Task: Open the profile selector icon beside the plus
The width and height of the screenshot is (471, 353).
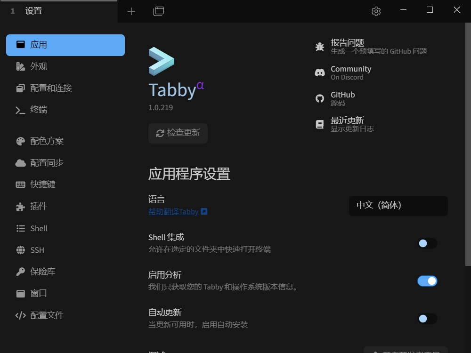Action: pos(159,11)
